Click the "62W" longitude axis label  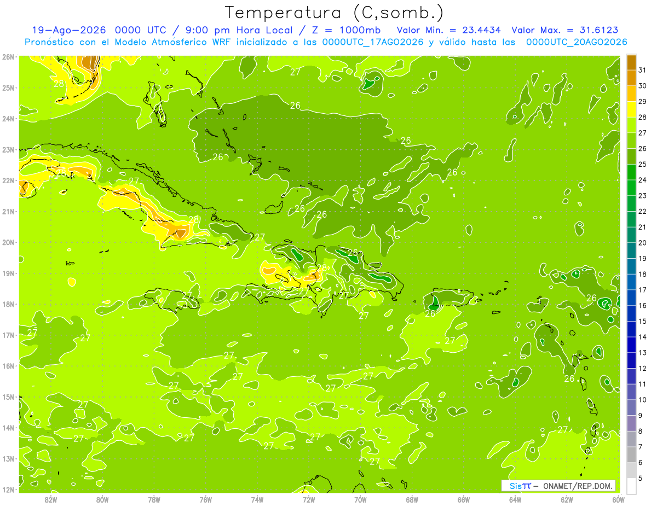pyautogui.click(x=567, y=499)
